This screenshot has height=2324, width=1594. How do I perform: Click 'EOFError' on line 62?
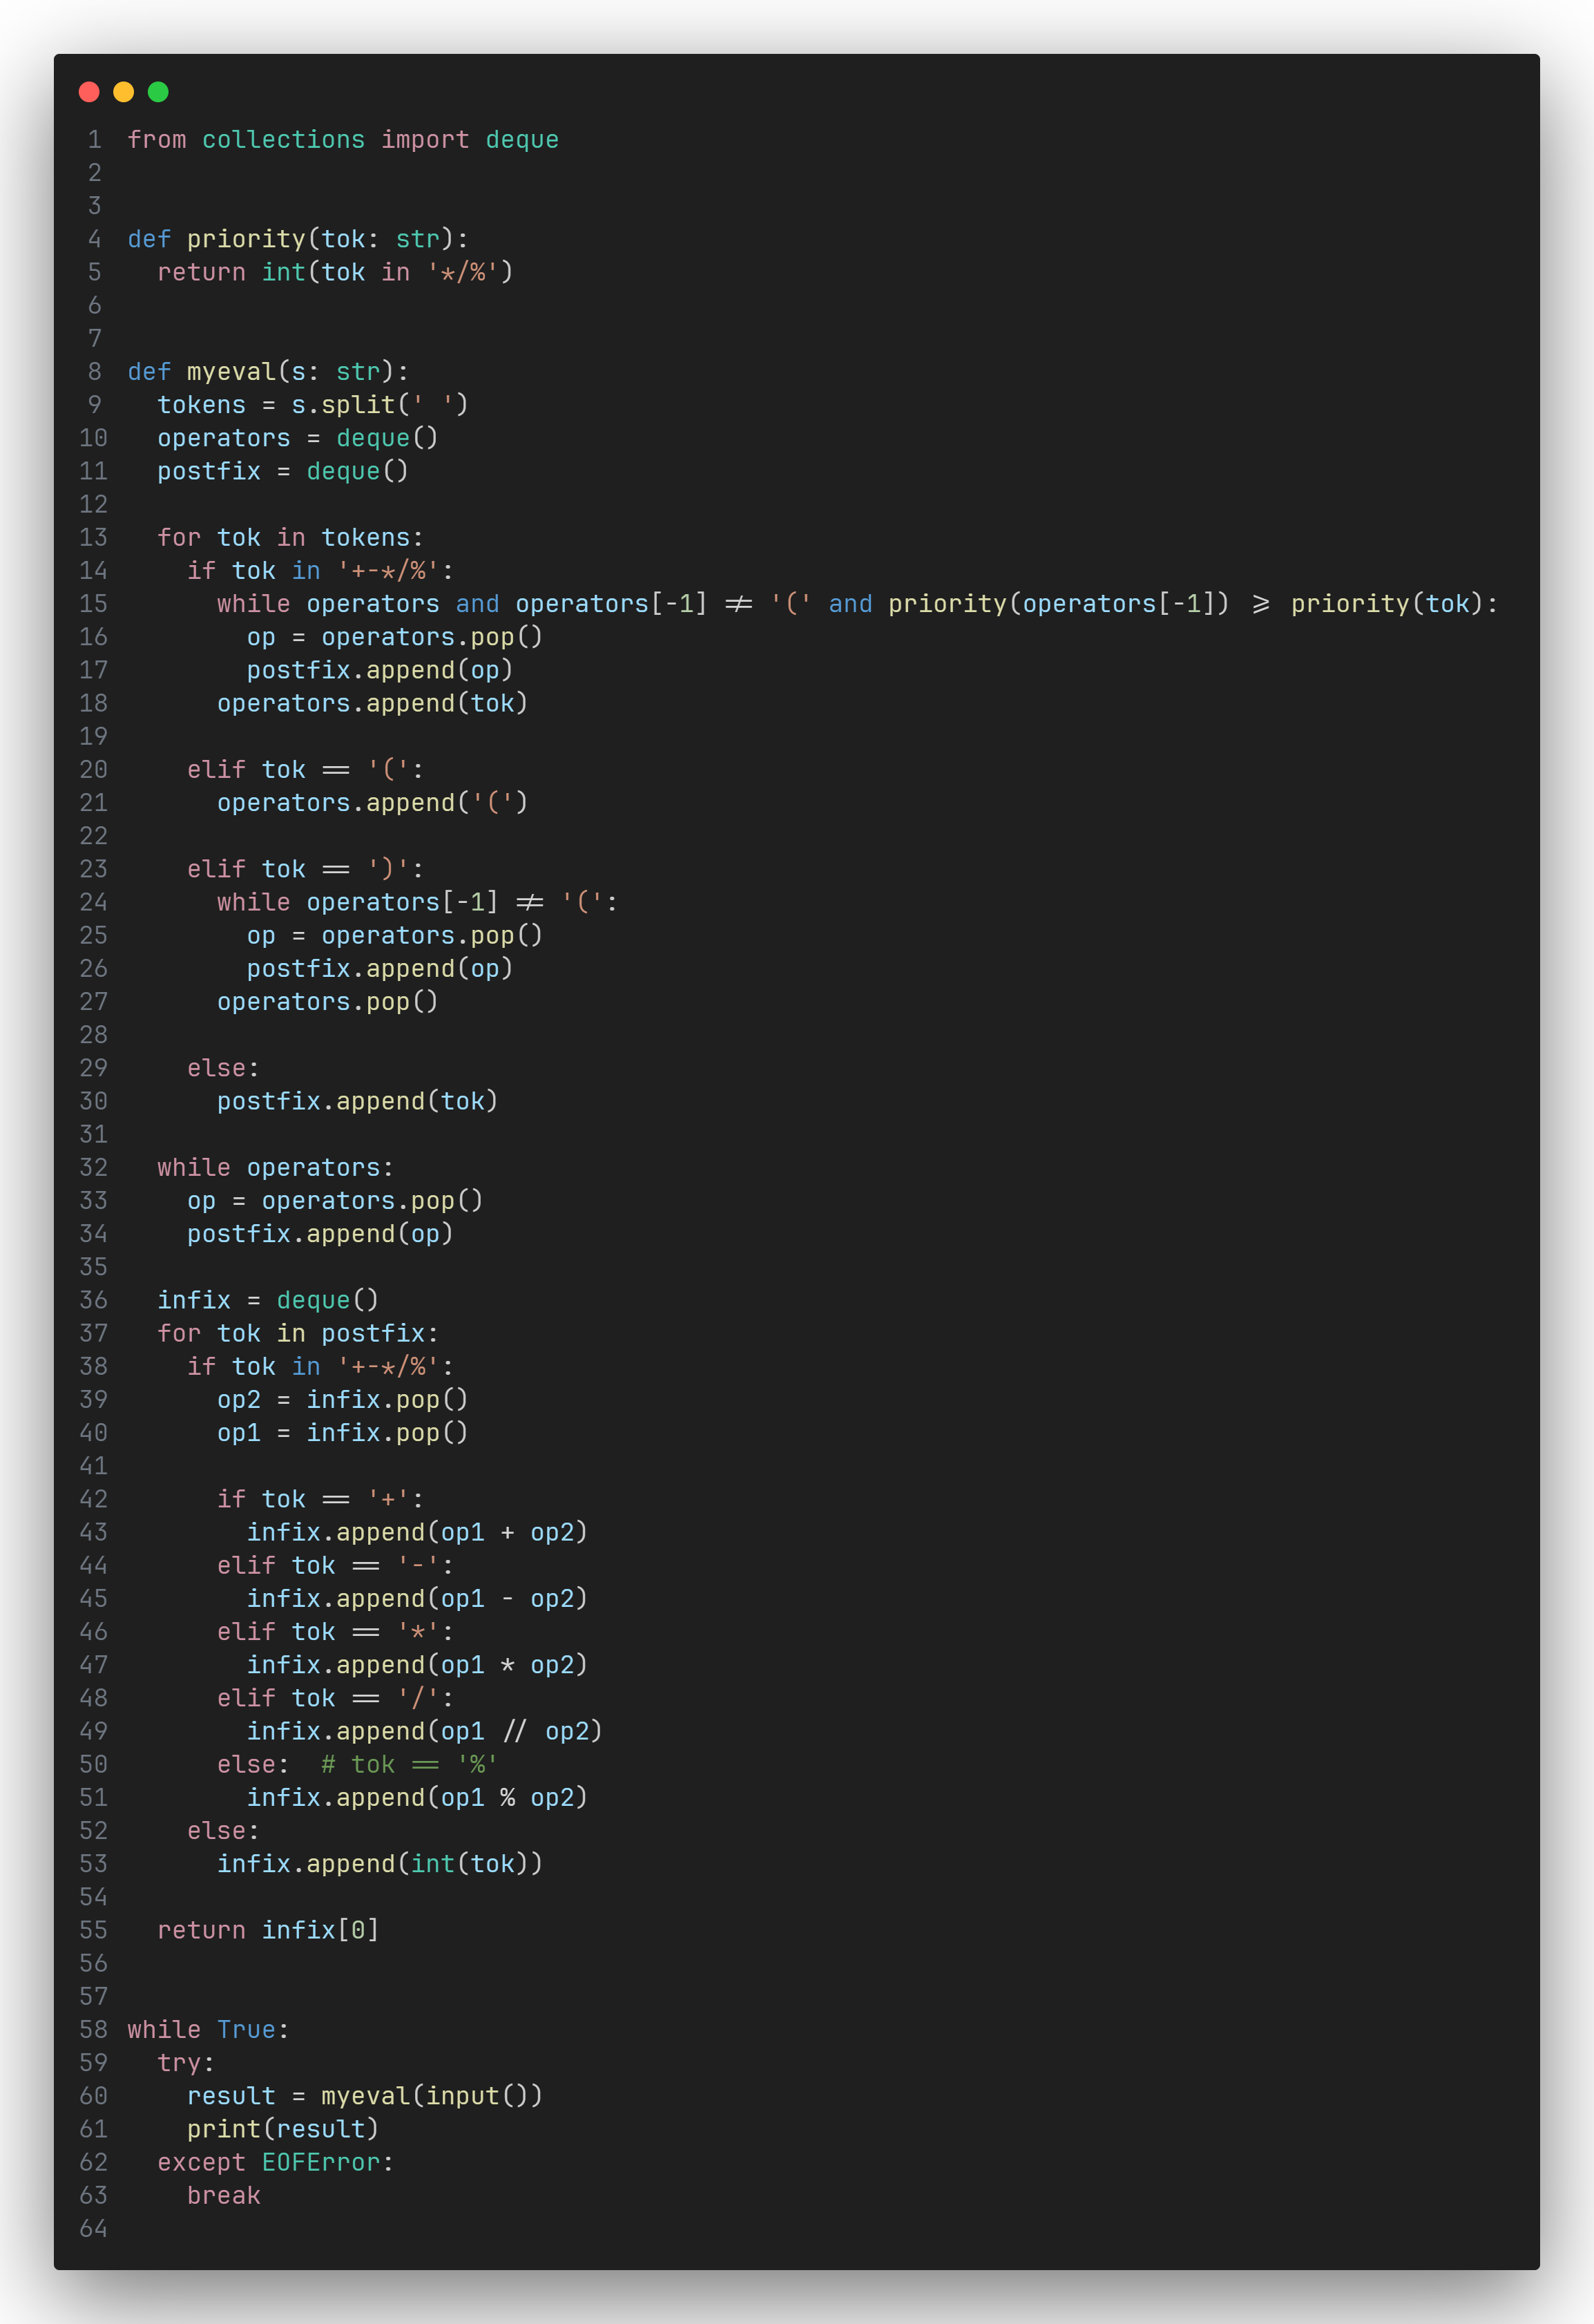(x=321, y=2162)
